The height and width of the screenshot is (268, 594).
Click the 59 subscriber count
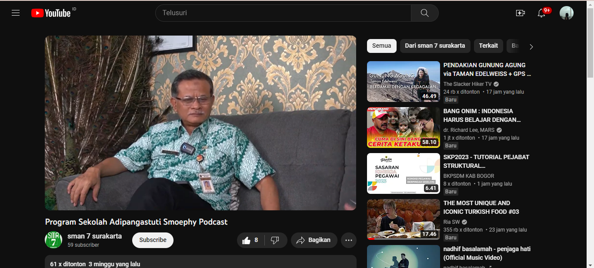point(83,245)
